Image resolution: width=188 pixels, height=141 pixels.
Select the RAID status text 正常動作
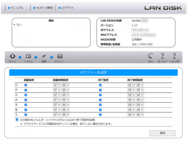click(137, 40)
